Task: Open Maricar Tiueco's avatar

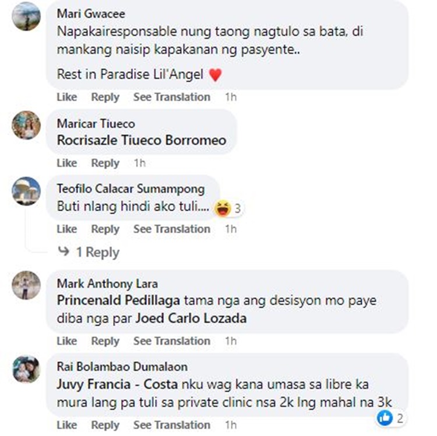Action: (26, 125)
